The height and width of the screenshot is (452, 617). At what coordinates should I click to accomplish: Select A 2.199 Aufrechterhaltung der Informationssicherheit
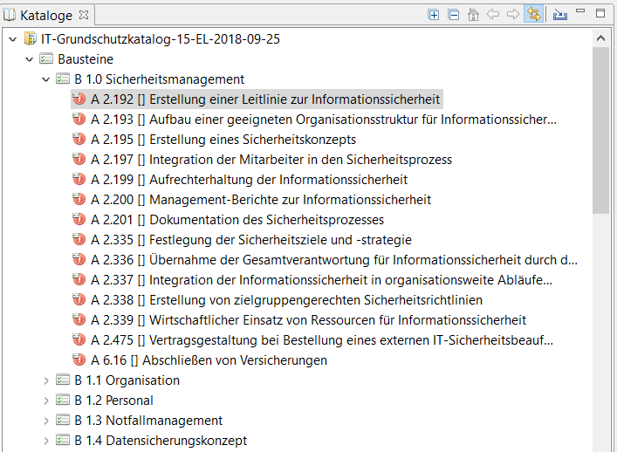[249, 180]
